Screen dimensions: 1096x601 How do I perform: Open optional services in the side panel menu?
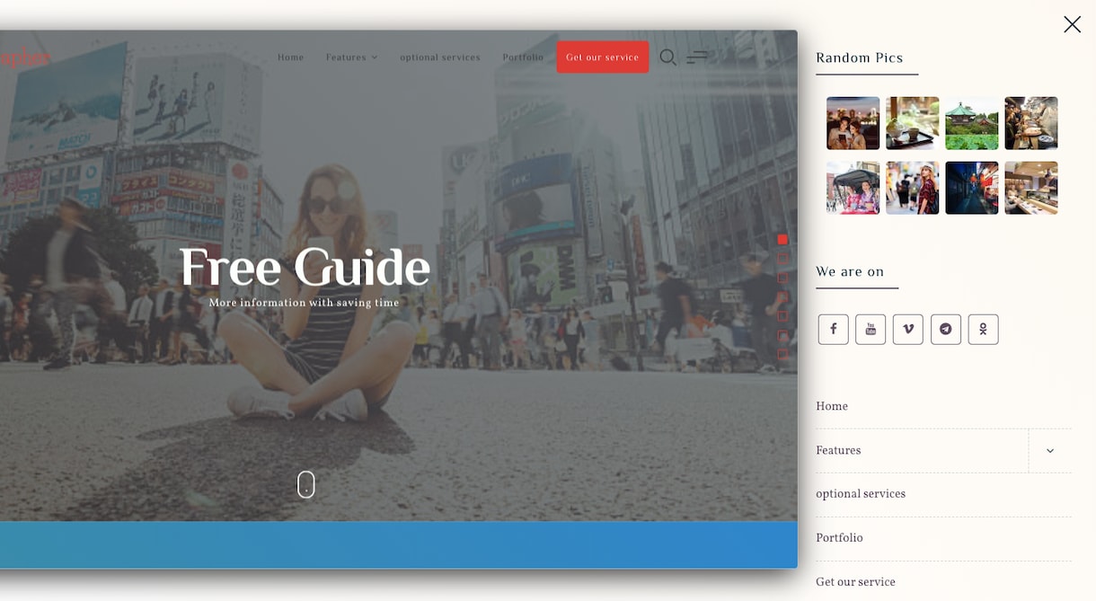coord(861,494)
